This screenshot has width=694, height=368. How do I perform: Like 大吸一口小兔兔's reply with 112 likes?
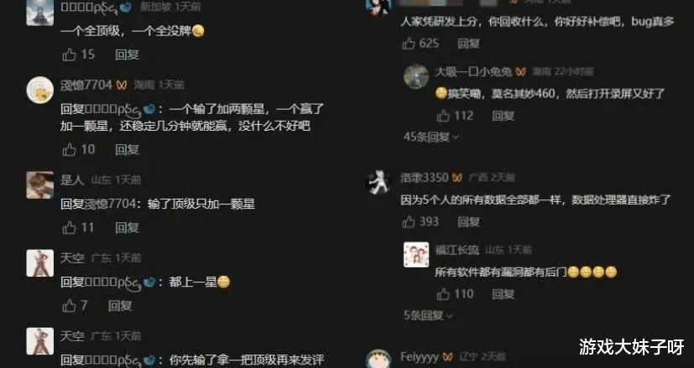tap(443, 116)
